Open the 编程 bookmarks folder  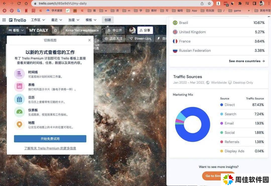point(177,11)
